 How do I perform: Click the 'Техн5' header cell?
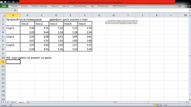point(85,24)
